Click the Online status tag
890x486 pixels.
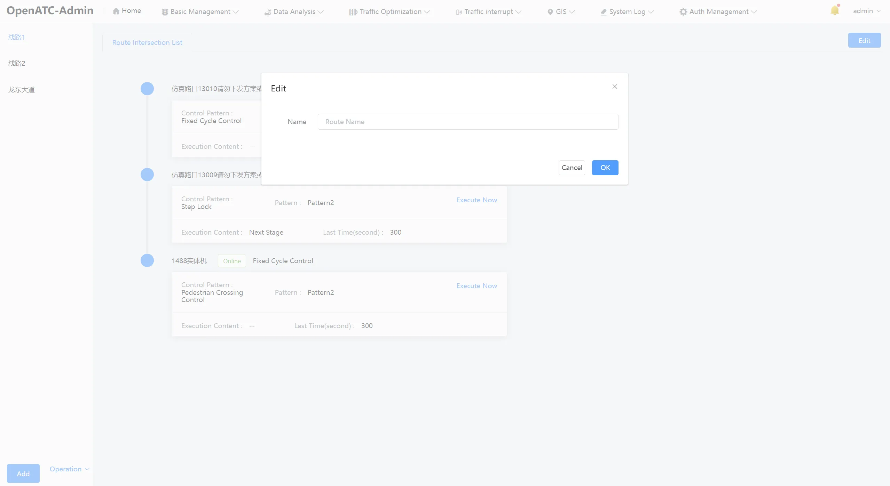pyautogui.click(x=232, y=261)
